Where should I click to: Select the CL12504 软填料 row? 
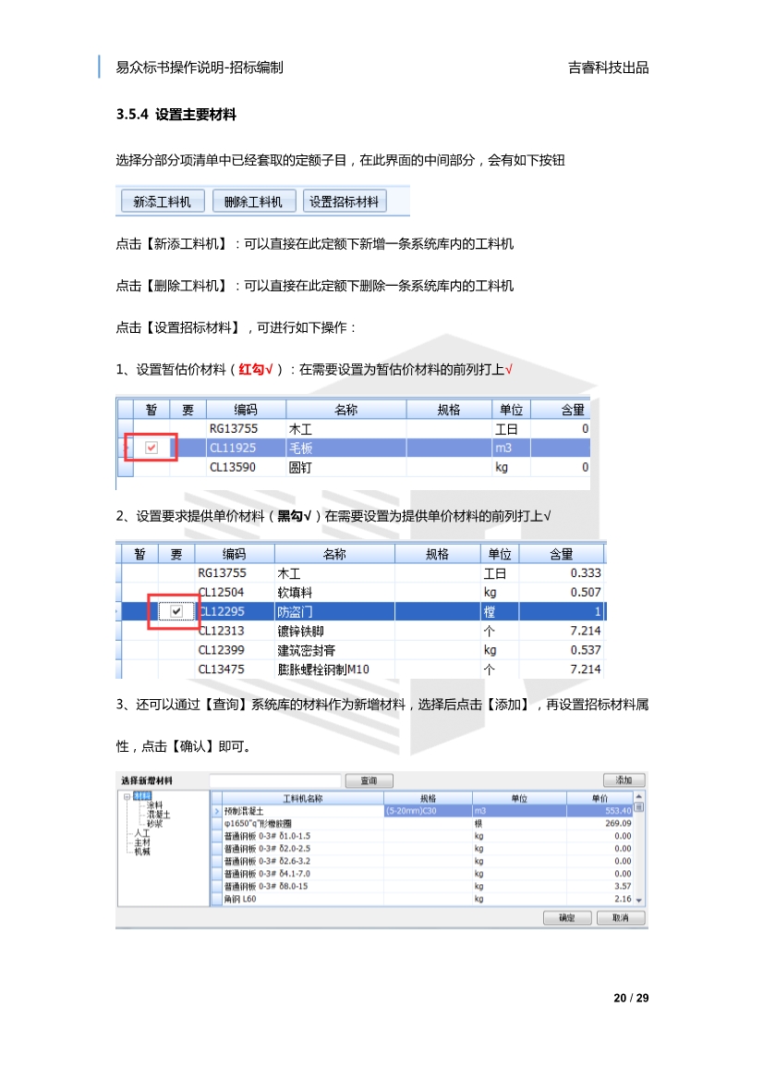[361, 592]
